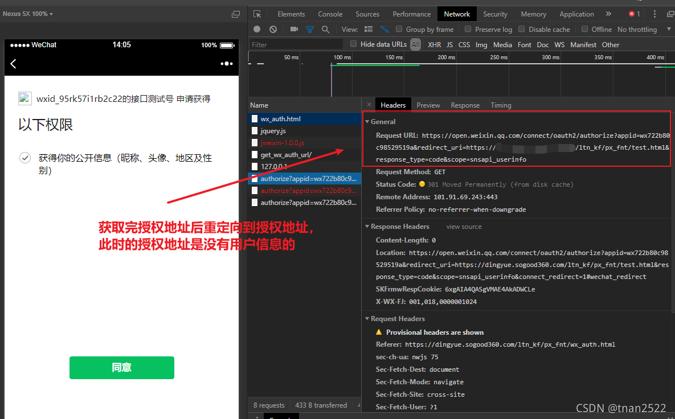Click the broken app avatar image

pos(25,98)
